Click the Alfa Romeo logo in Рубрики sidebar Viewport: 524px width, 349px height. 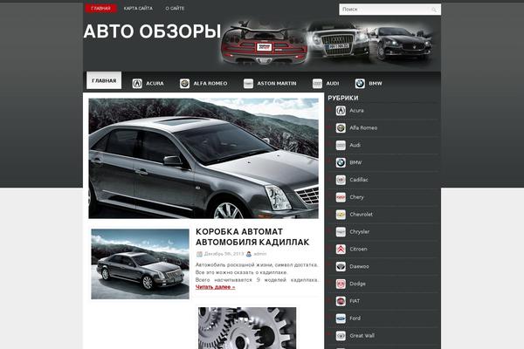pos(341,128)
